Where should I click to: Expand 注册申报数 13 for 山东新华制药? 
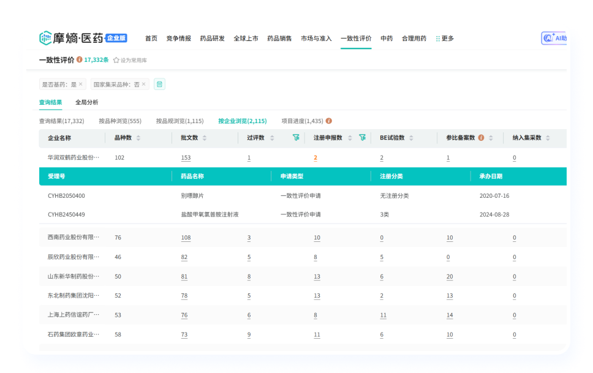pyautogui.click(x=317, y=277)
